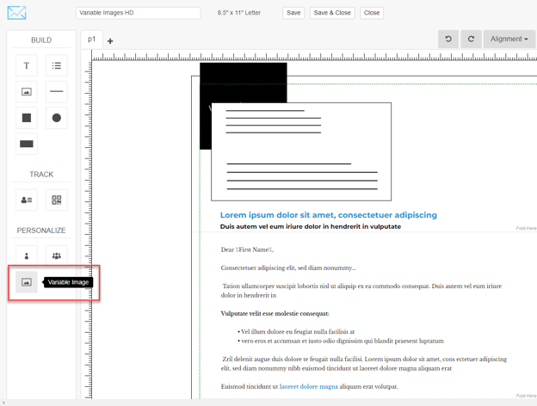Redo the last action
Viewport: 537px width, 406px height.
point(471,39)
